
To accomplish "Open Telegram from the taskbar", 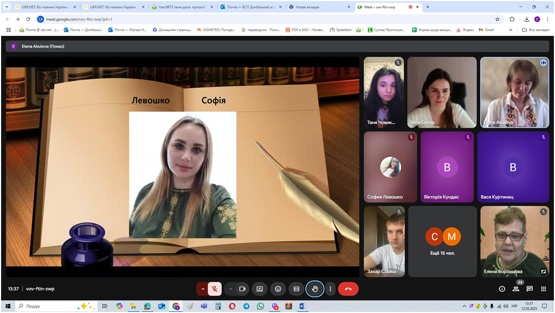I will (246, 306).
